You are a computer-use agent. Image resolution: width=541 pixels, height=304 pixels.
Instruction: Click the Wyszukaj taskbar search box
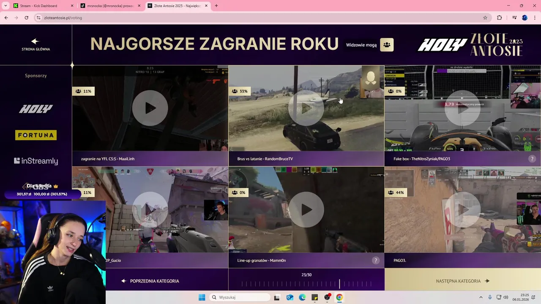(240, 297)
